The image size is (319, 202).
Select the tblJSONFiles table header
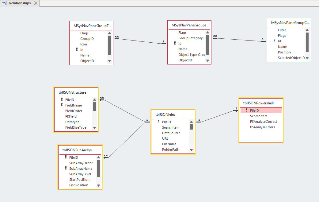[x=165, y=114]
